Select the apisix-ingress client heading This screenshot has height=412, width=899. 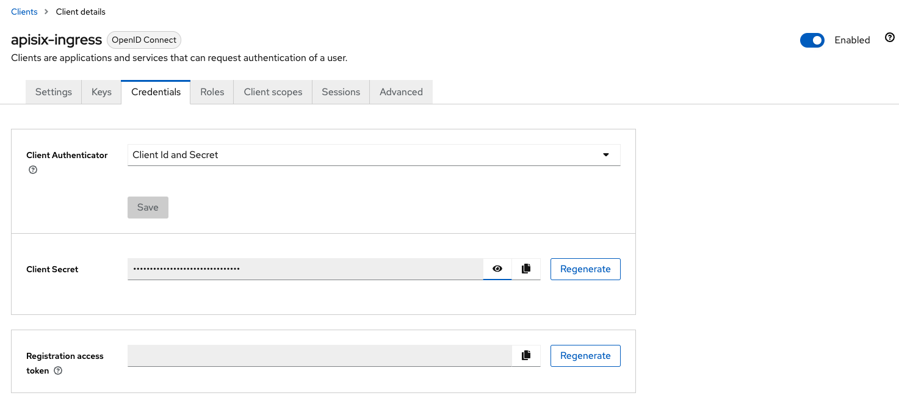56,40
